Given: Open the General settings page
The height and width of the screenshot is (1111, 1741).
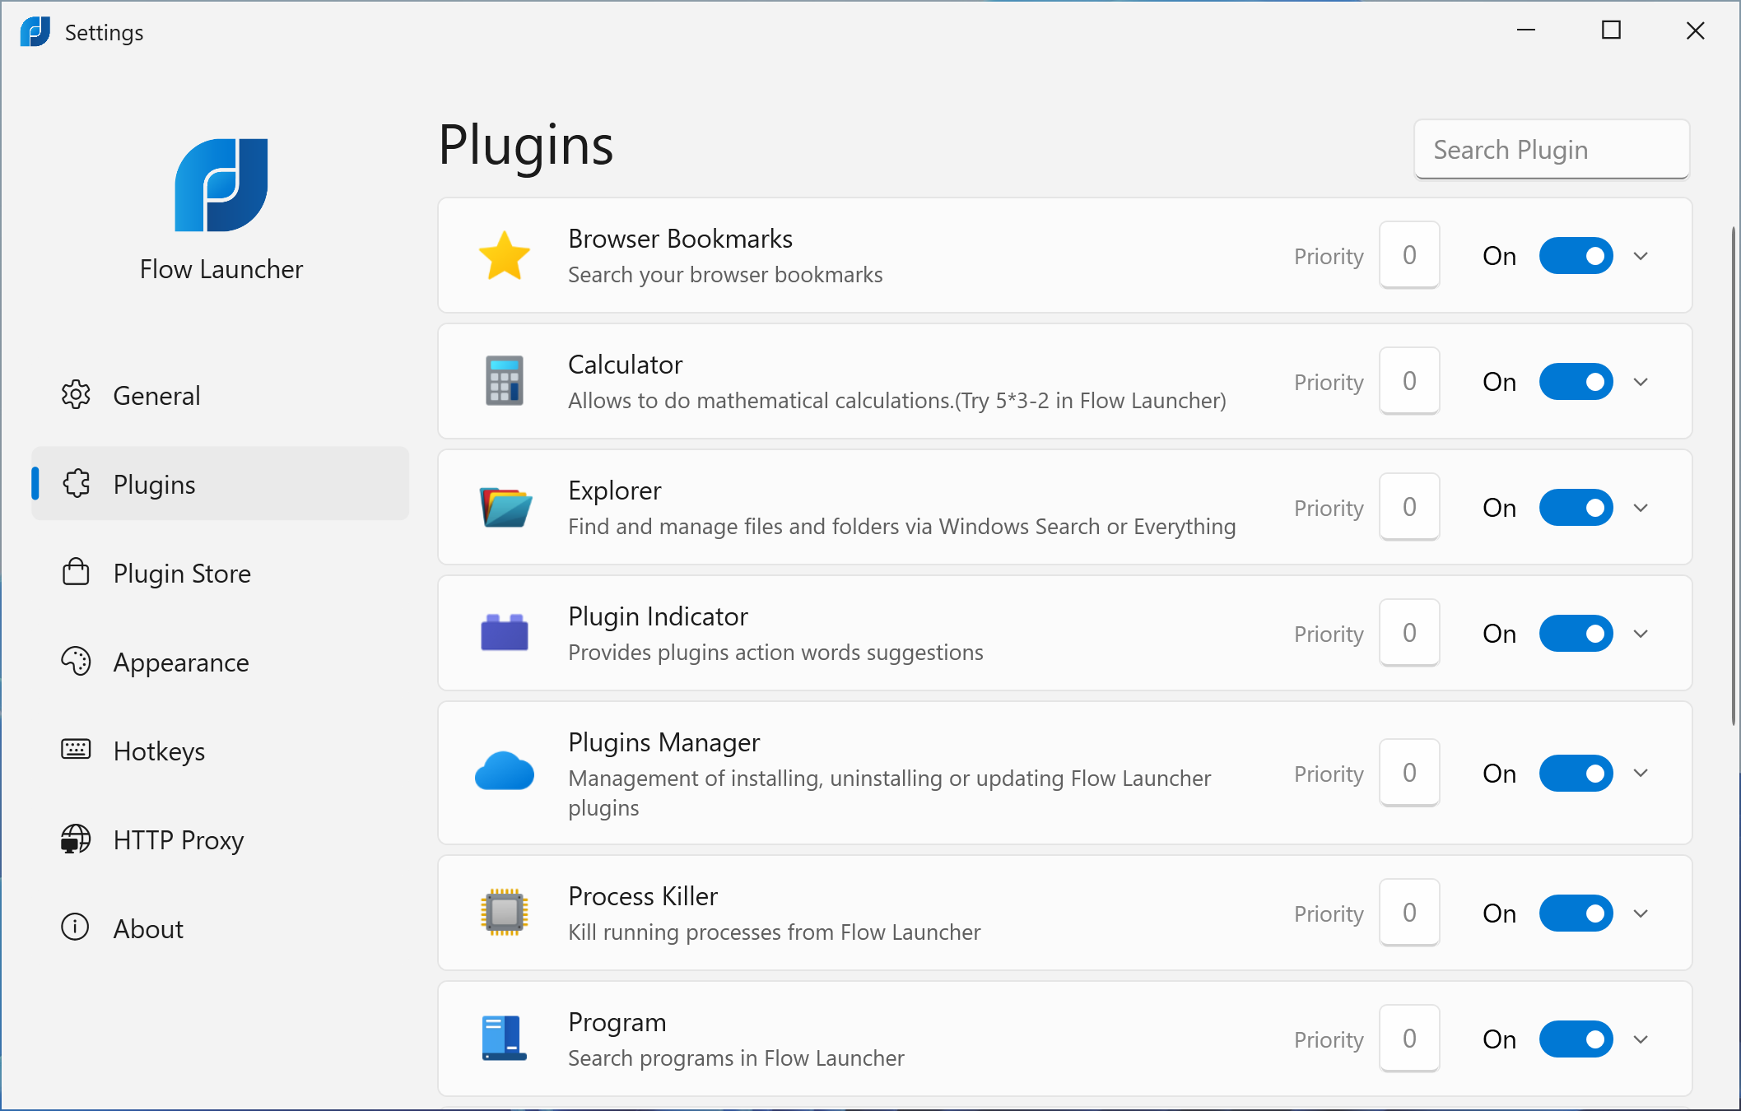Looking at the screenshot, I should coord(221,395).
